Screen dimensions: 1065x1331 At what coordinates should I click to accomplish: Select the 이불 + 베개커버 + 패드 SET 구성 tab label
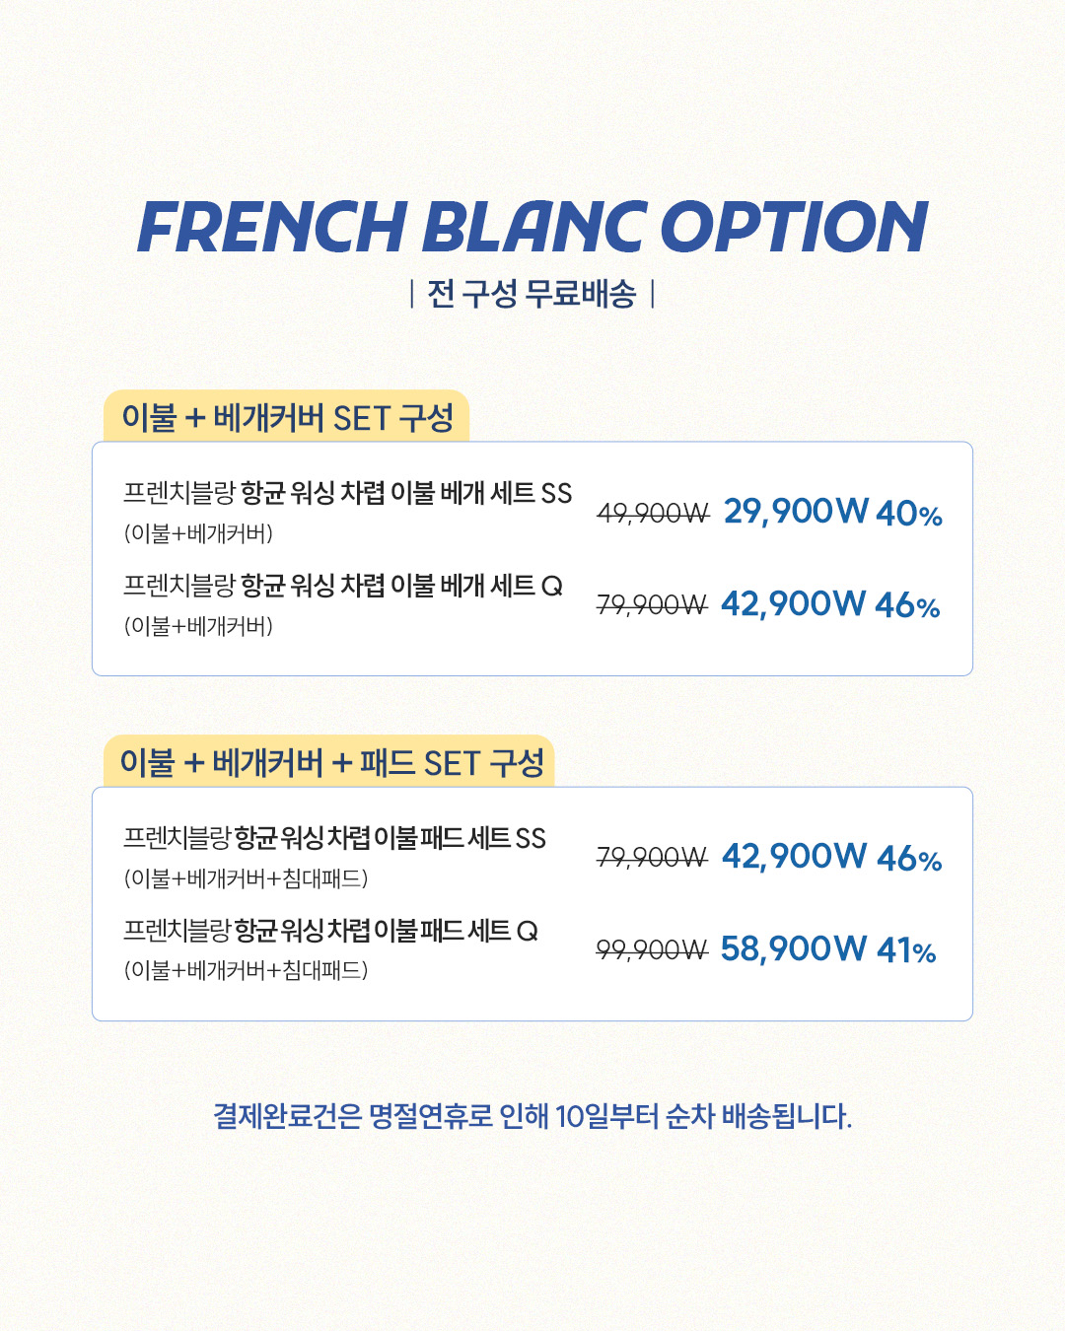pos(331,763)
